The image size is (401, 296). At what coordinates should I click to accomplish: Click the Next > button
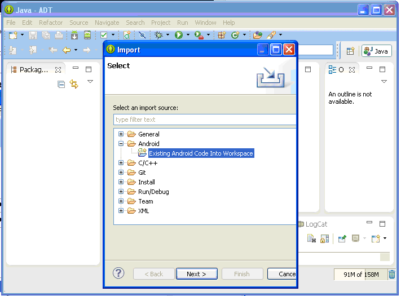(196, 274)
